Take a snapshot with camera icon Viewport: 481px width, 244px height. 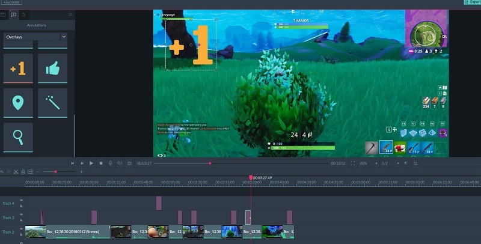pos(129,163)
